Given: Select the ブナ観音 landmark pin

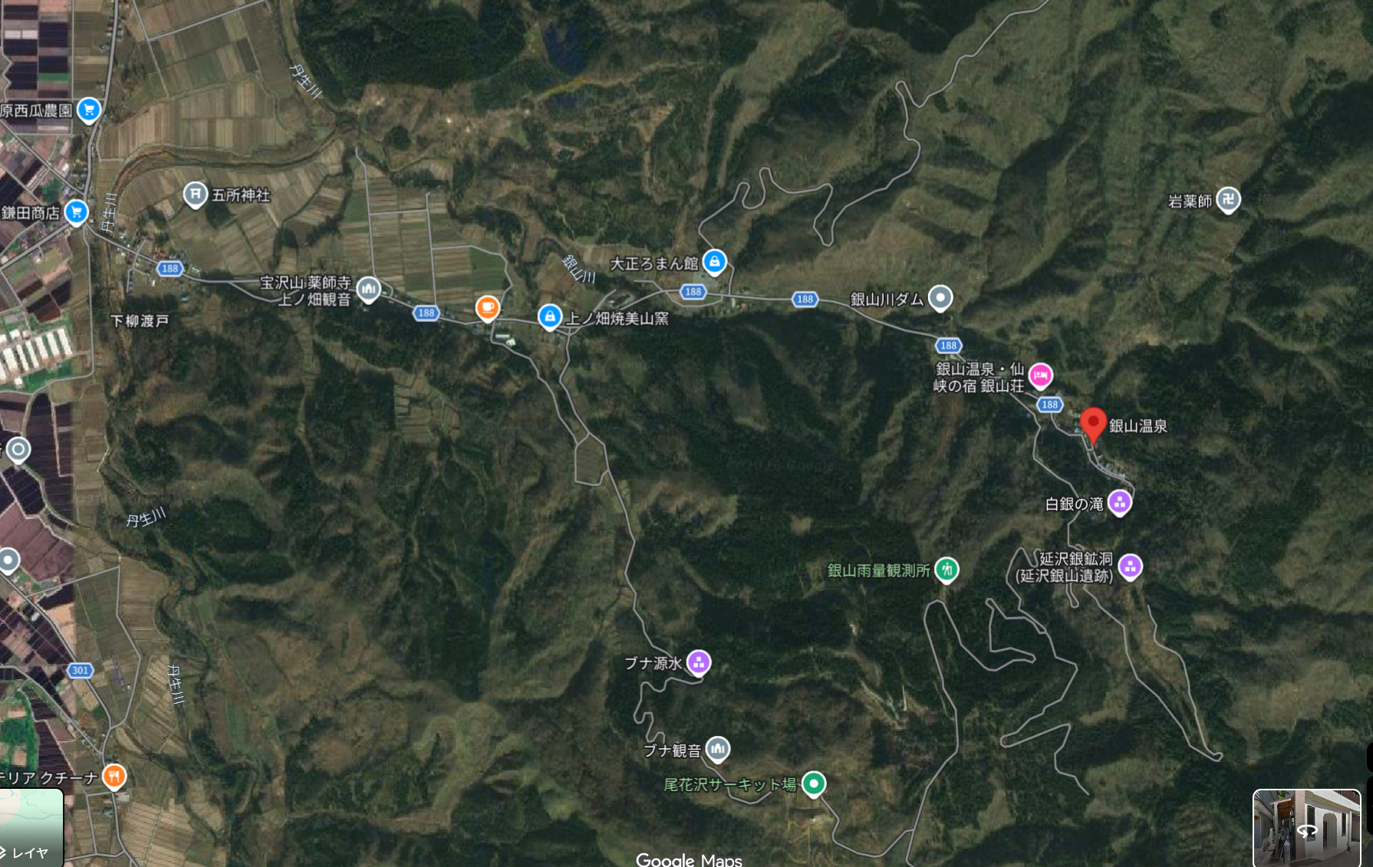Looking at the screenshot, I should coord(718,749).
